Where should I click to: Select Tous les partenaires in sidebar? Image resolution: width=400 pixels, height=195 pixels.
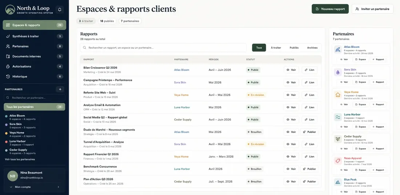tap(35, 107)
